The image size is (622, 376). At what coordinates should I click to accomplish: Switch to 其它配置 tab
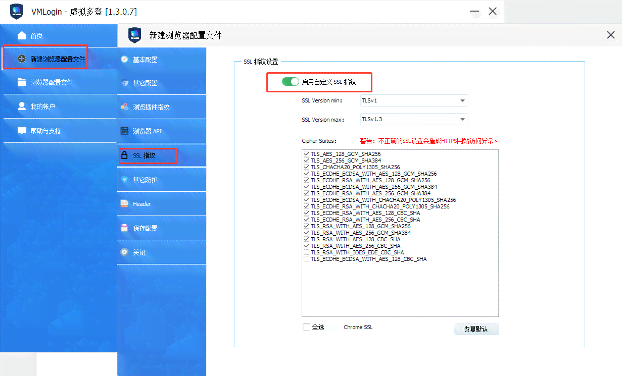click(162, 83)
